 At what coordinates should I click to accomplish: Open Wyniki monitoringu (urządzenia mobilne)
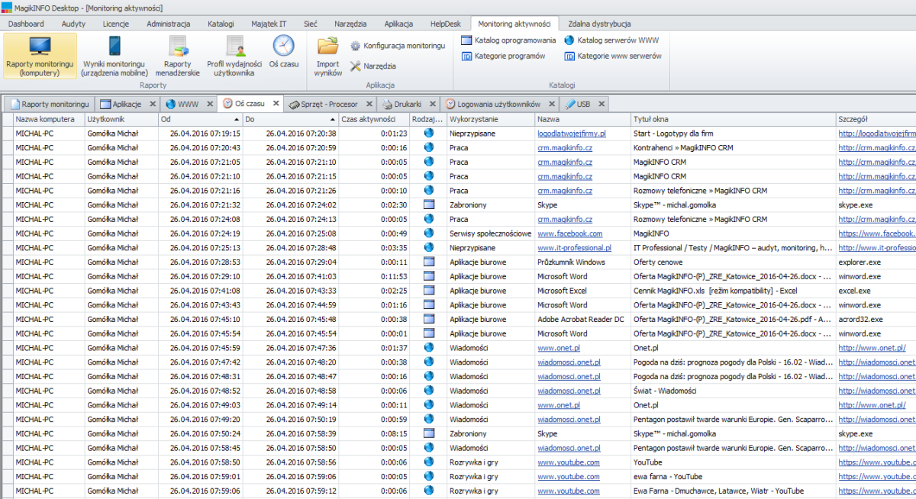point(114,56)
